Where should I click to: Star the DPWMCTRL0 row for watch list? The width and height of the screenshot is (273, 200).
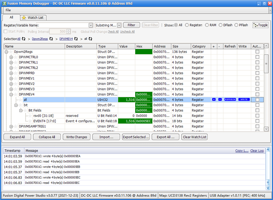[x=16, y=57]
